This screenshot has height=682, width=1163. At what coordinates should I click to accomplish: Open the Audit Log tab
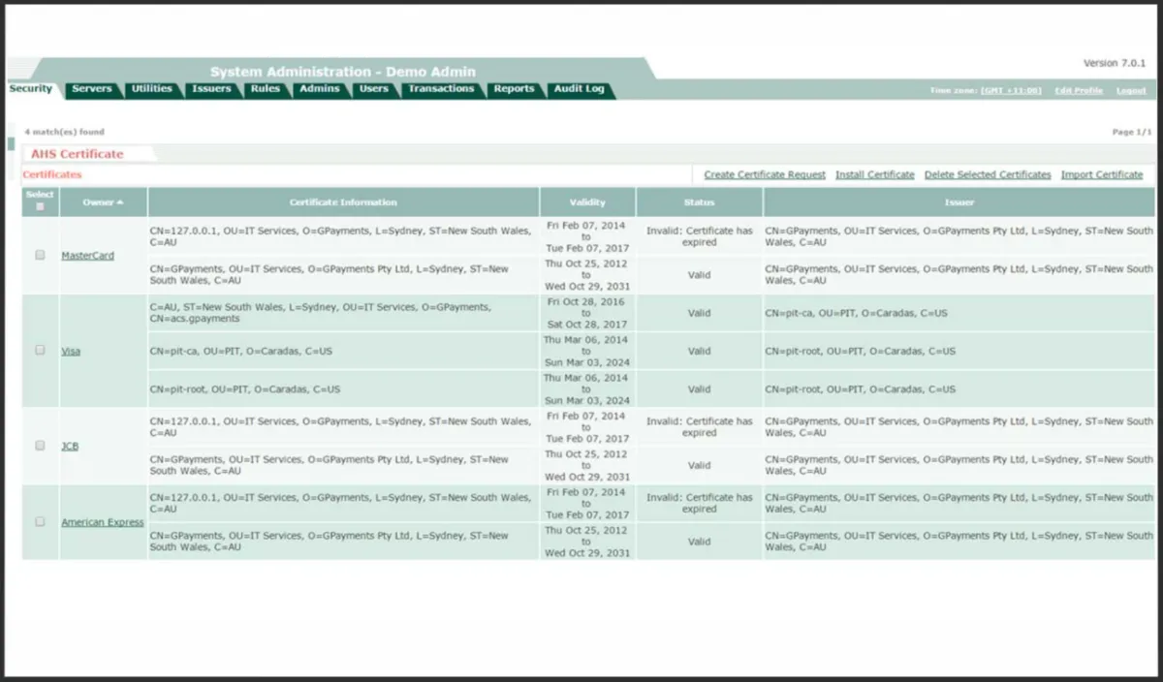pos(579,89)
